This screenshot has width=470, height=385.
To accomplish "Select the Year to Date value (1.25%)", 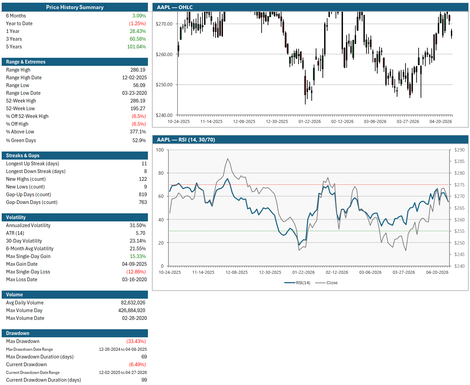I will tap(137, 24).
